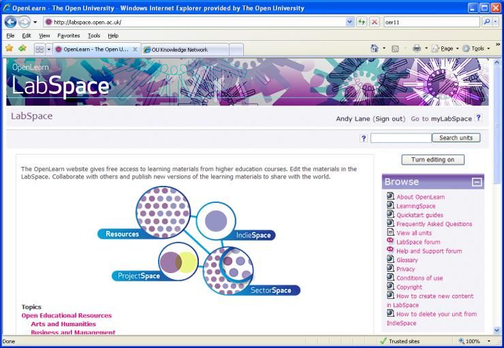The width and height of the screenshot is (504, 348).
Task: Open the Privacy link
Action: click(x=405, y=269)
